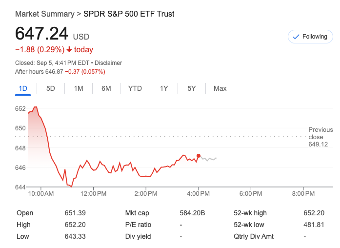
Task: Click the Disclaimer link
Action: 108,63
